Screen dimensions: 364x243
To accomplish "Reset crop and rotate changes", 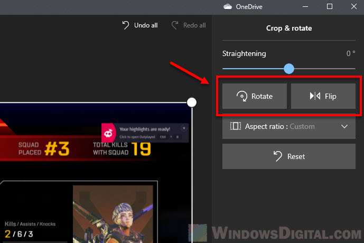I will 289,156.
